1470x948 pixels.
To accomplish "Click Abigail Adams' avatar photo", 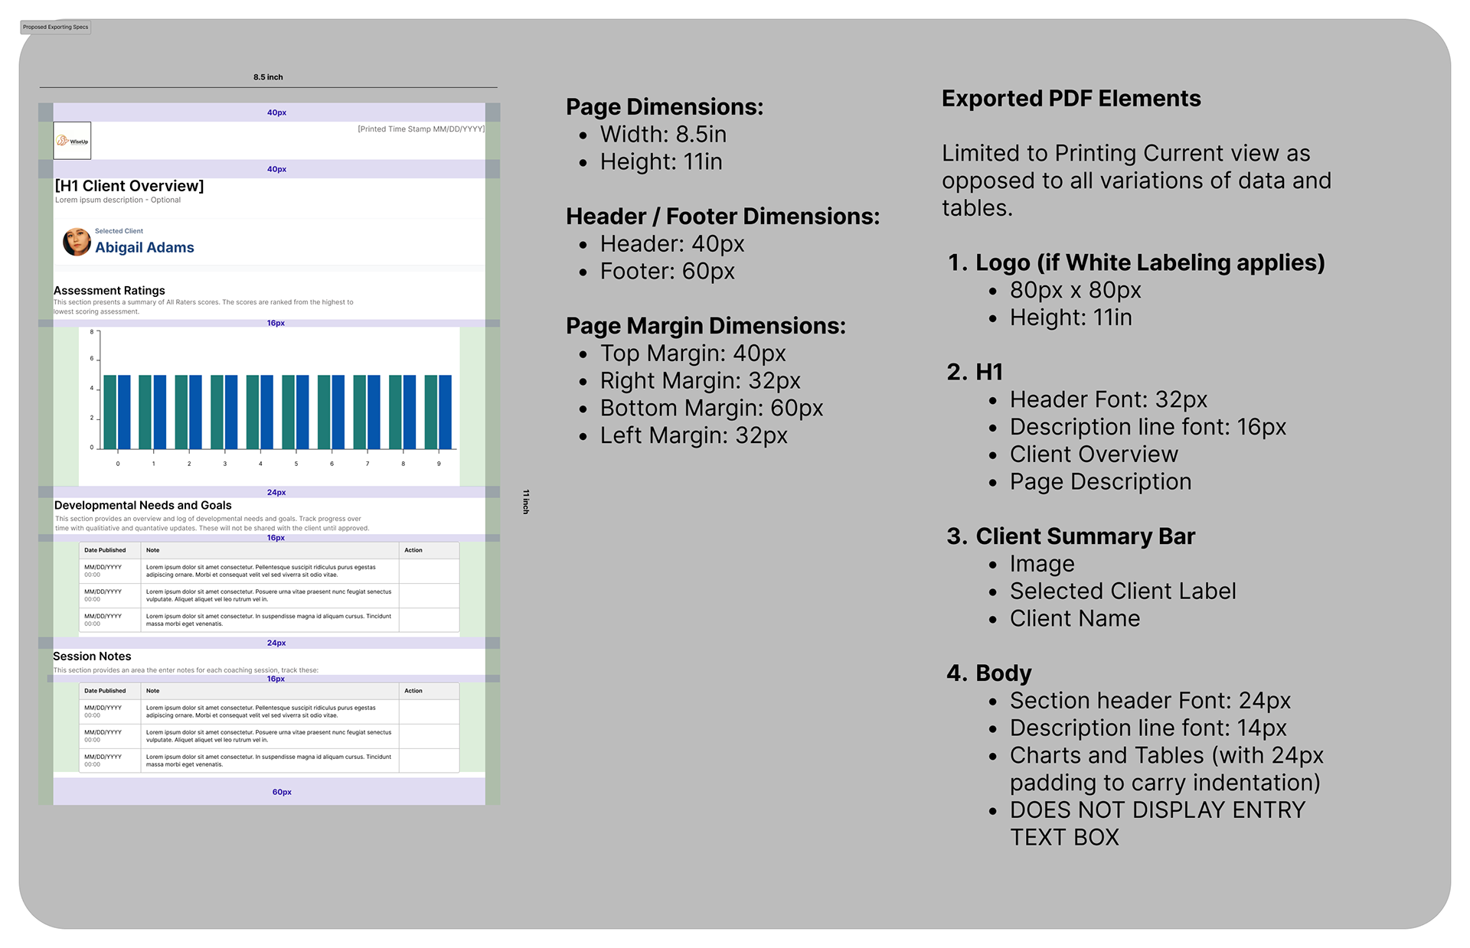I will 77,242.
